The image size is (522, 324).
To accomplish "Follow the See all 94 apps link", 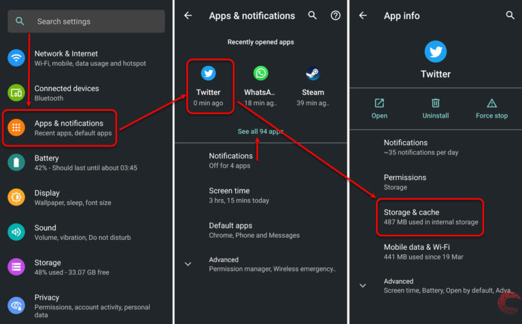I will click(x=260, y=131).
